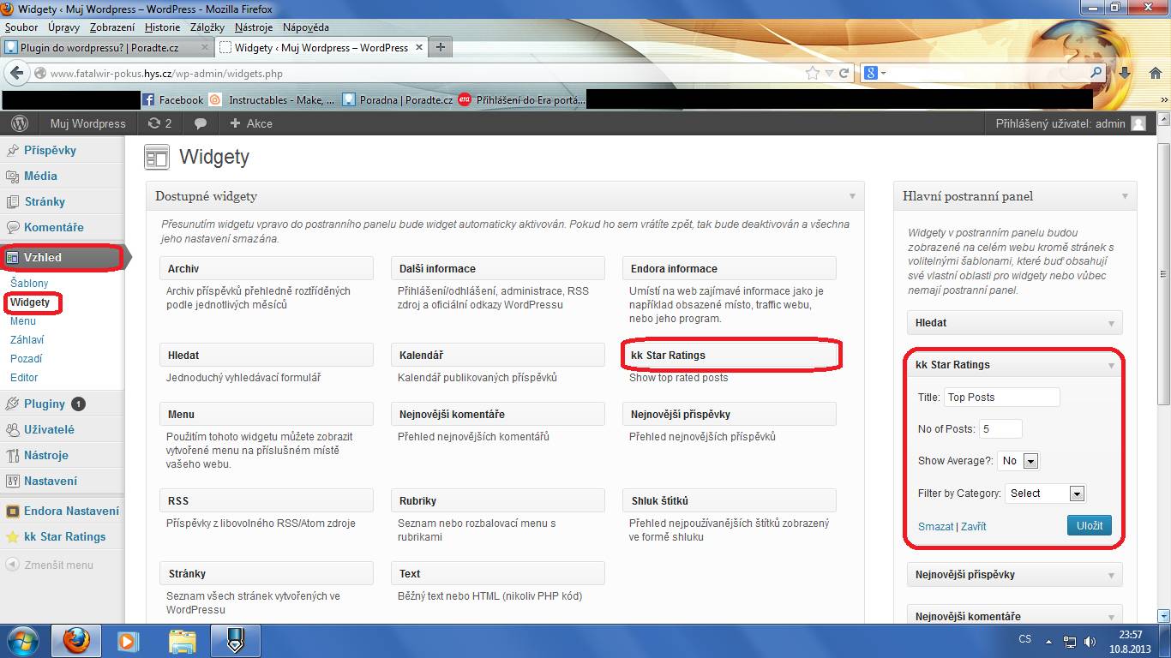Save widget with Uložit button
1171x658 pixels.
point(1090,525)
